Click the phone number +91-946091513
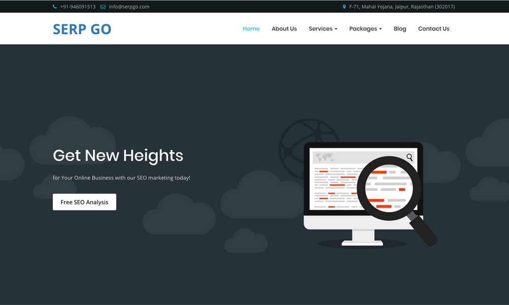Screen dimensions: 509x305 (x=77, y=7)
